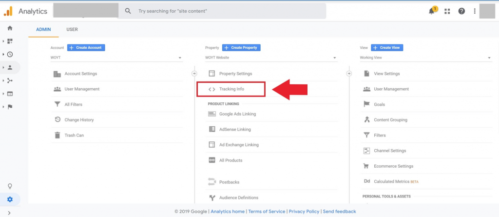This screenshot has width=499, height=217.
Task: Click the help question mark icon
Action: (461, 11)
